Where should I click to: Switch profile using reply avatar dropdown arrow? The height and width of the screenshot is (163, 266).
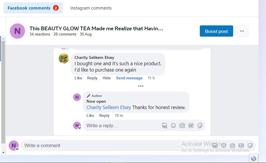79,128
